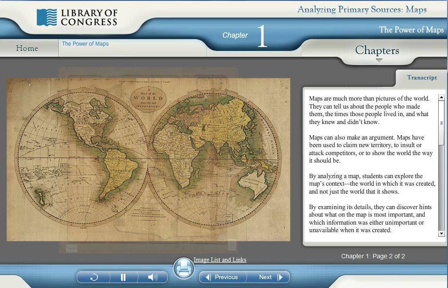Click the large Chapter 1 number heading
Image resolution: width=448 pixels, height=288 pixels.
[262, 36]
